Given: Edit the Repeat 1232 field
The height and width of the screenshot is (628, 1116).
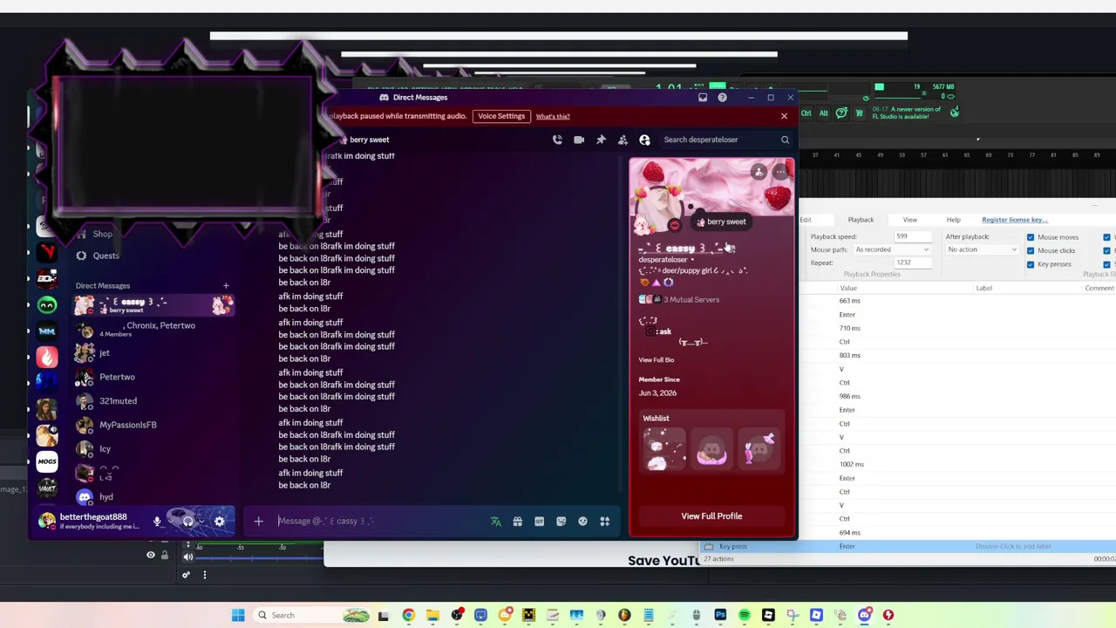Looking at the screenshot, I should [x=912, y=263].
